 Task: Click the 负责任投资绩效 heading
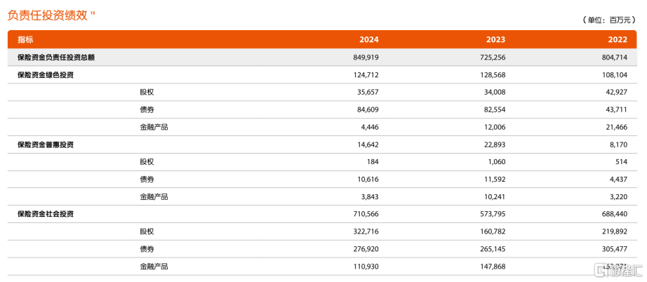pos(48,15)
